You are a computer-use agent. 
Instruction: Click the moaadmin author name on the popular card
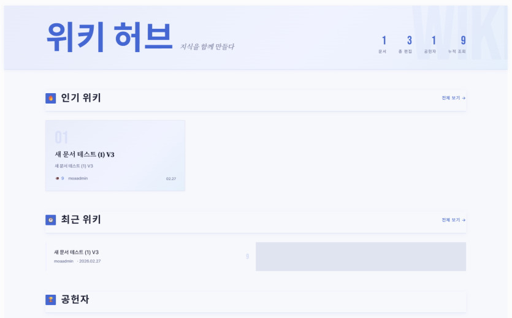(78, 178)
